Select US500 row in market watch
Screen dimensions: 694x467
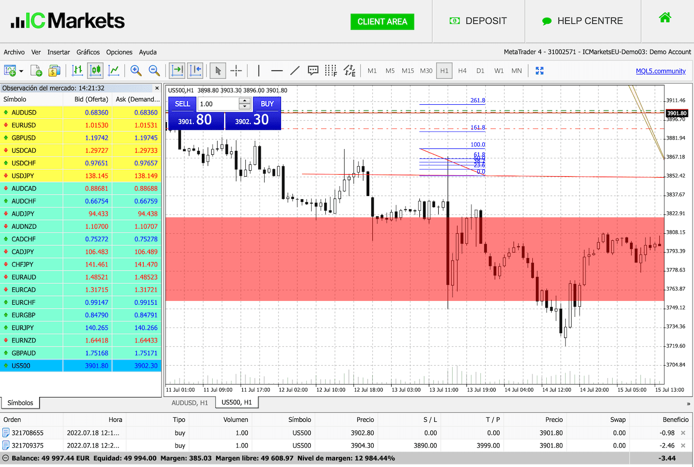(x=81, y=366)
